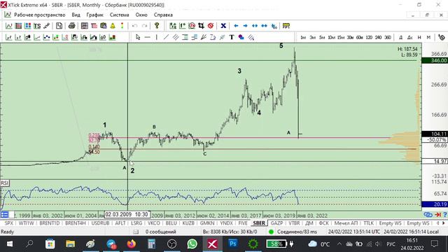Select the parallel channel lines tool
The image size is (448, 252).
tap(176, 37)
